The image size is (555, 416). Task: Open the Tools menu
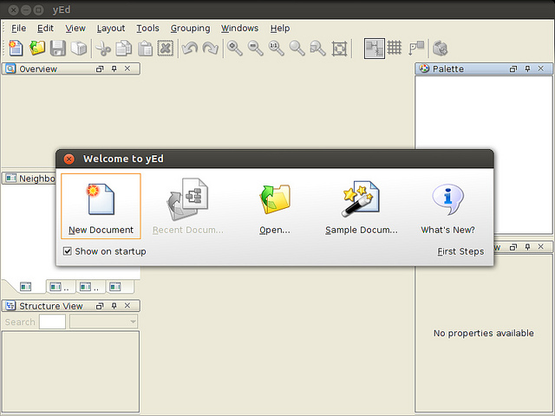point(147,29)
